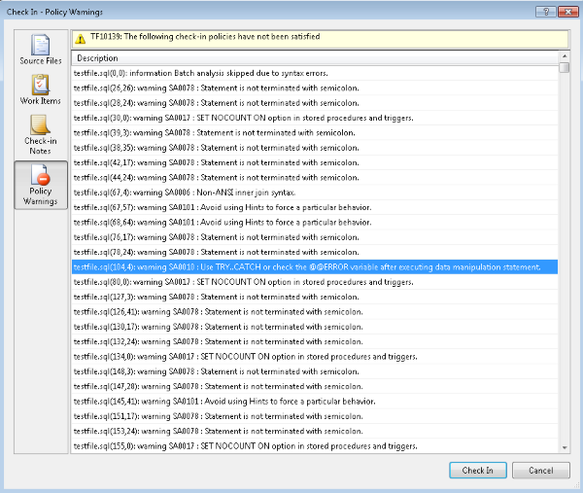
Task: Select the scrollbar thumb in warnings list
Action: [565, 68]
